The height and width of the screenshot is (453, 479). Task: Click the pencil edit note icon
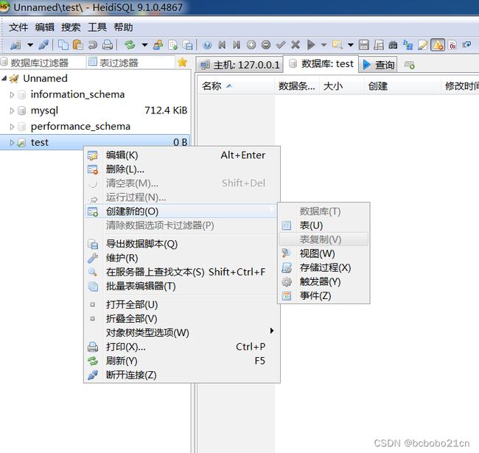click(423, 45)
